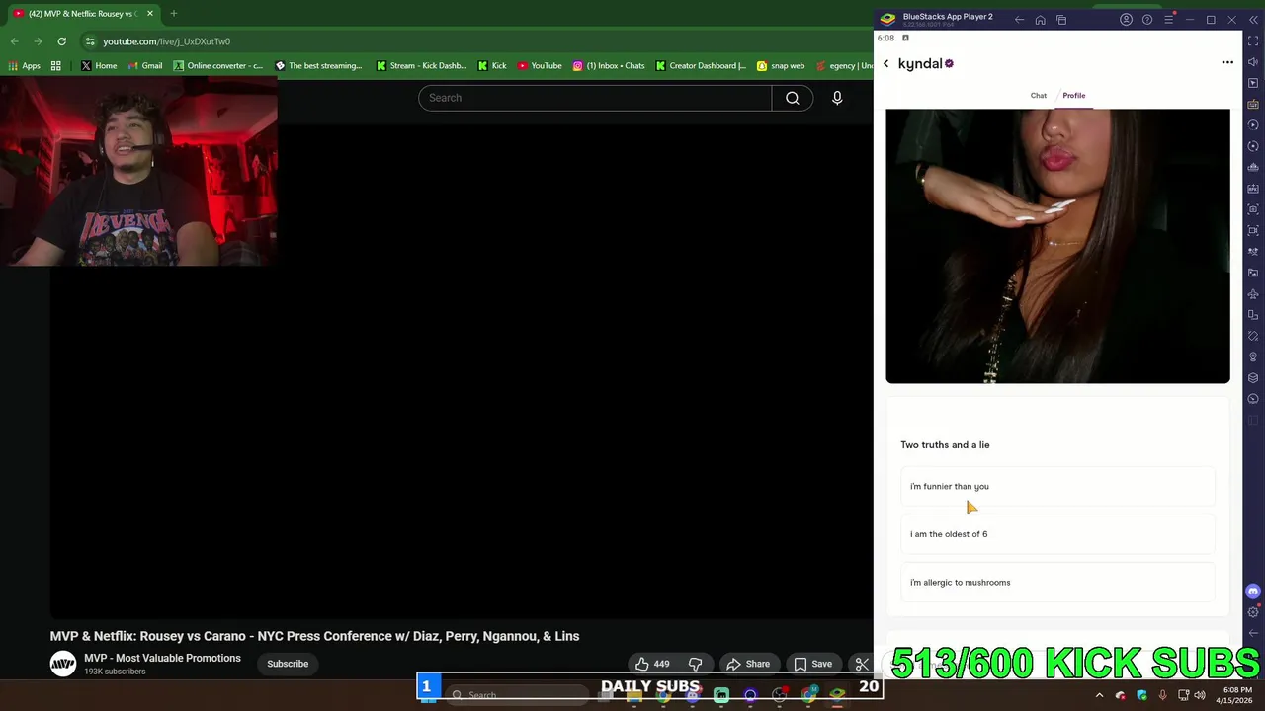Open a new Chrome tab
The image size is (1265, 711).
pos(173,14)
